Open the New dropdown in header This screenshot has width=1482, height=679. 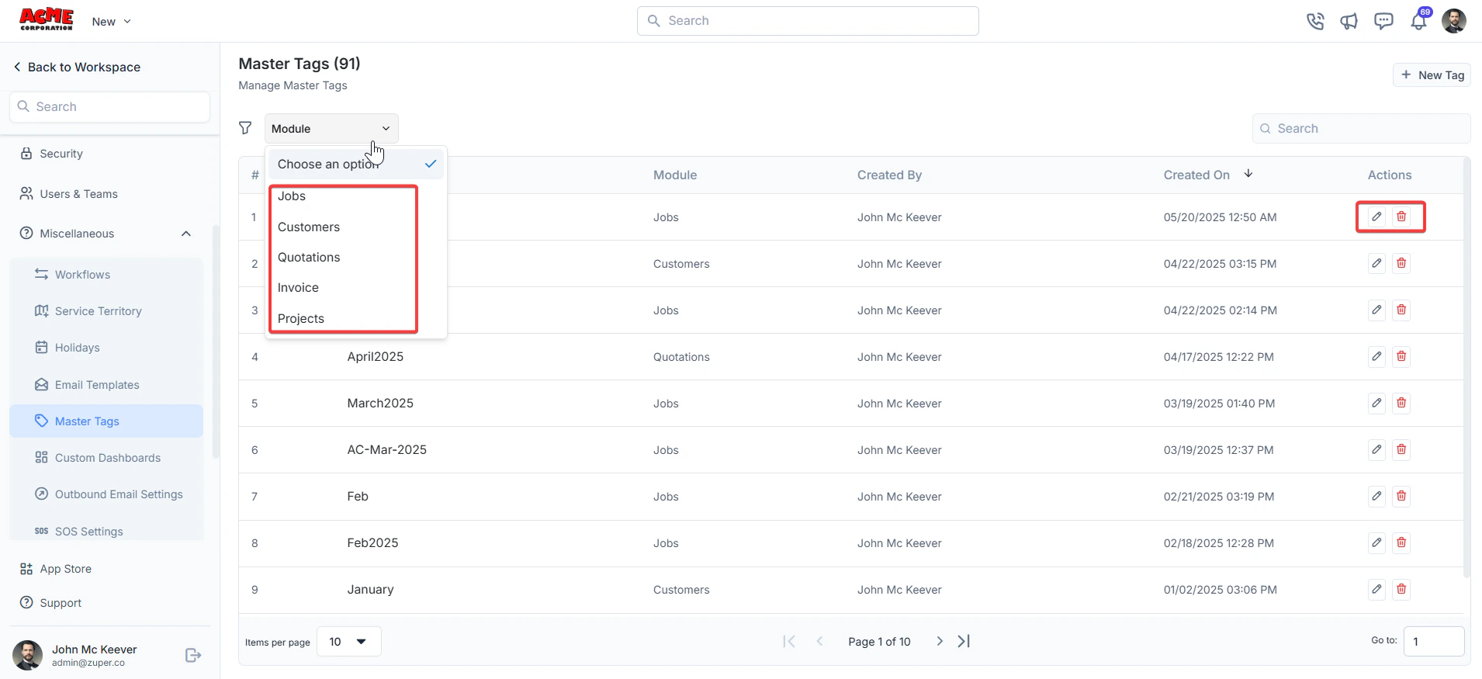click(x=111, y=22)
